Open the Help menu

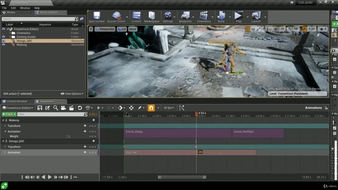[x=37, y=8]
